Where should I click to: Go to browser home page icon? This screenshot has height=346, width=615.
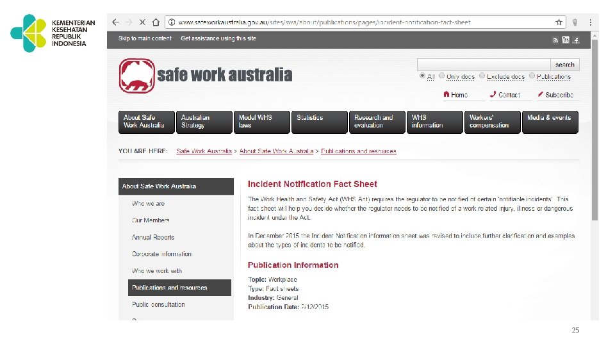156,22
